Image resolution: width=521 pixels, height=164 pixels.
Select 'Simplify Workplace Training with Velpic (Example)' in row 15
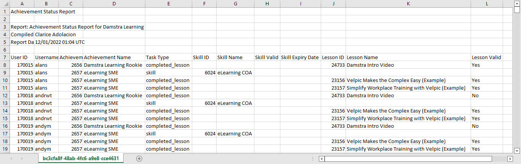click(x=408, y=118)
